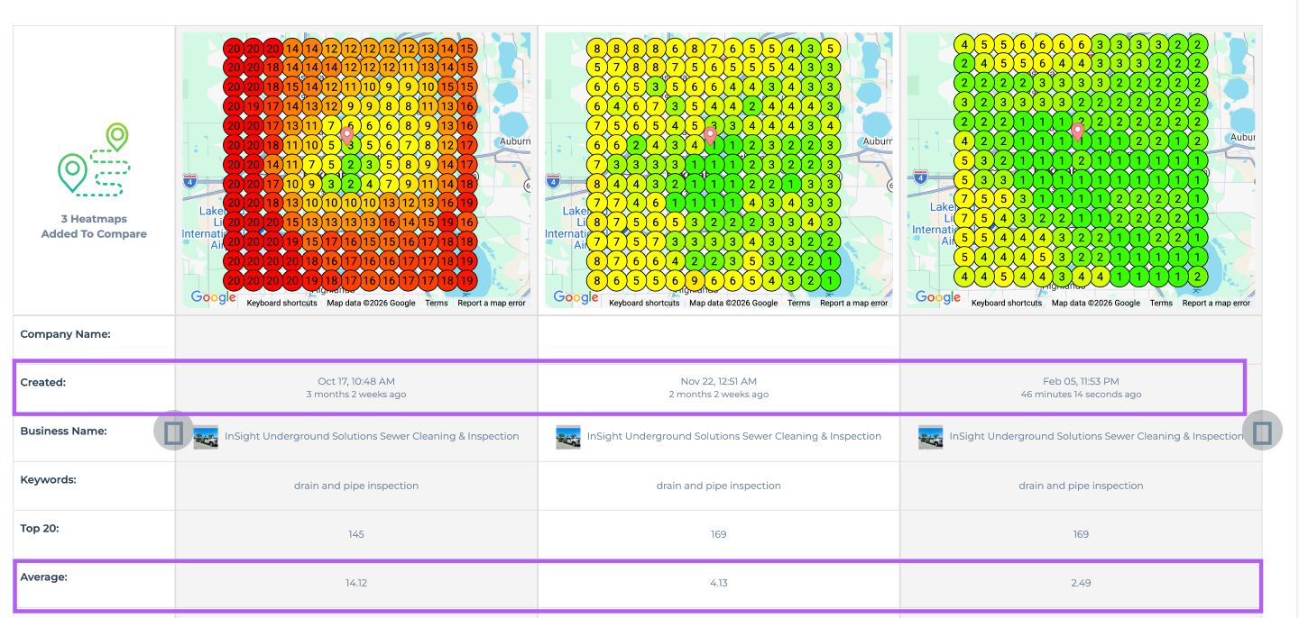Click the "46 minutes 14 seconds ago" text

[x=1081, y=395]
